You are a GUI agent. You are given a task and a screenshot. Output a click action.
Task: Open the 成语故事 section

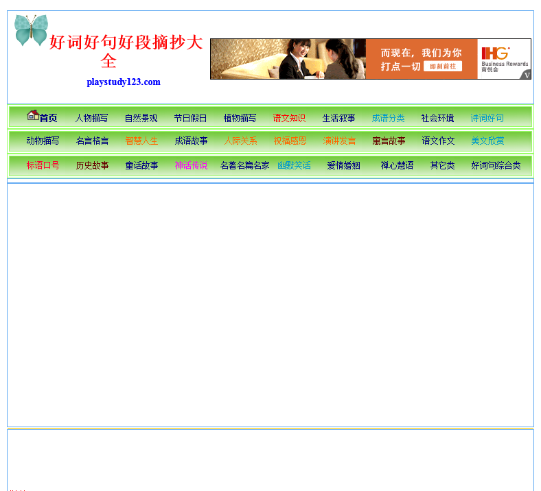[x=191, y=141]
